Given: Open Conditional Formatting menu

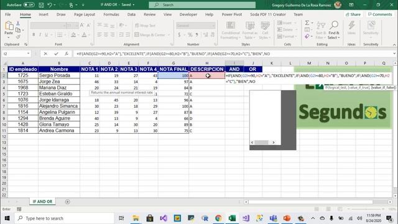Looking at the screenshot, I should point(230,30).
